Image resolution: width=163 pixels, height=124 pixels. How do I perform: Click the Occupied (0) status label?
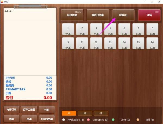(x=101, y=120)
